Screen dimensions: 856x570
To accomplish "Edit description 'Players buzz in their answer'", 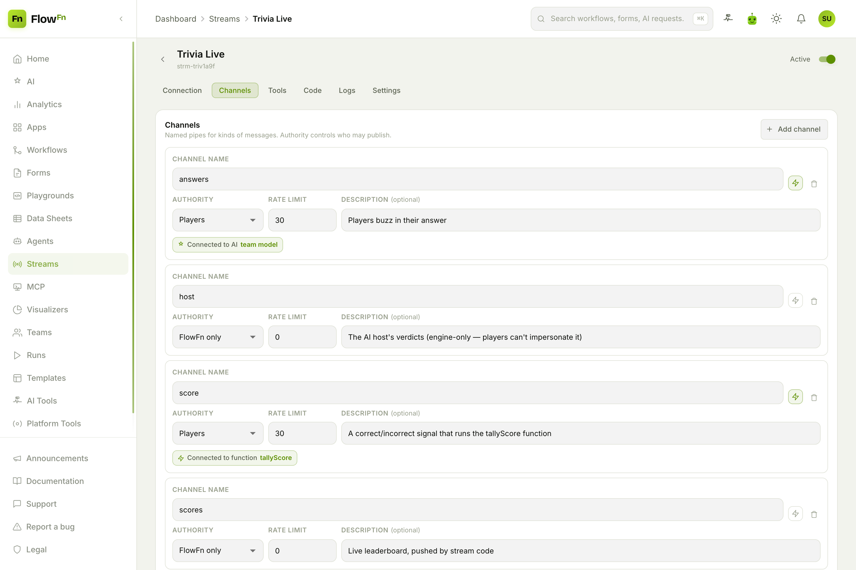I will click(x=580, y=220).
